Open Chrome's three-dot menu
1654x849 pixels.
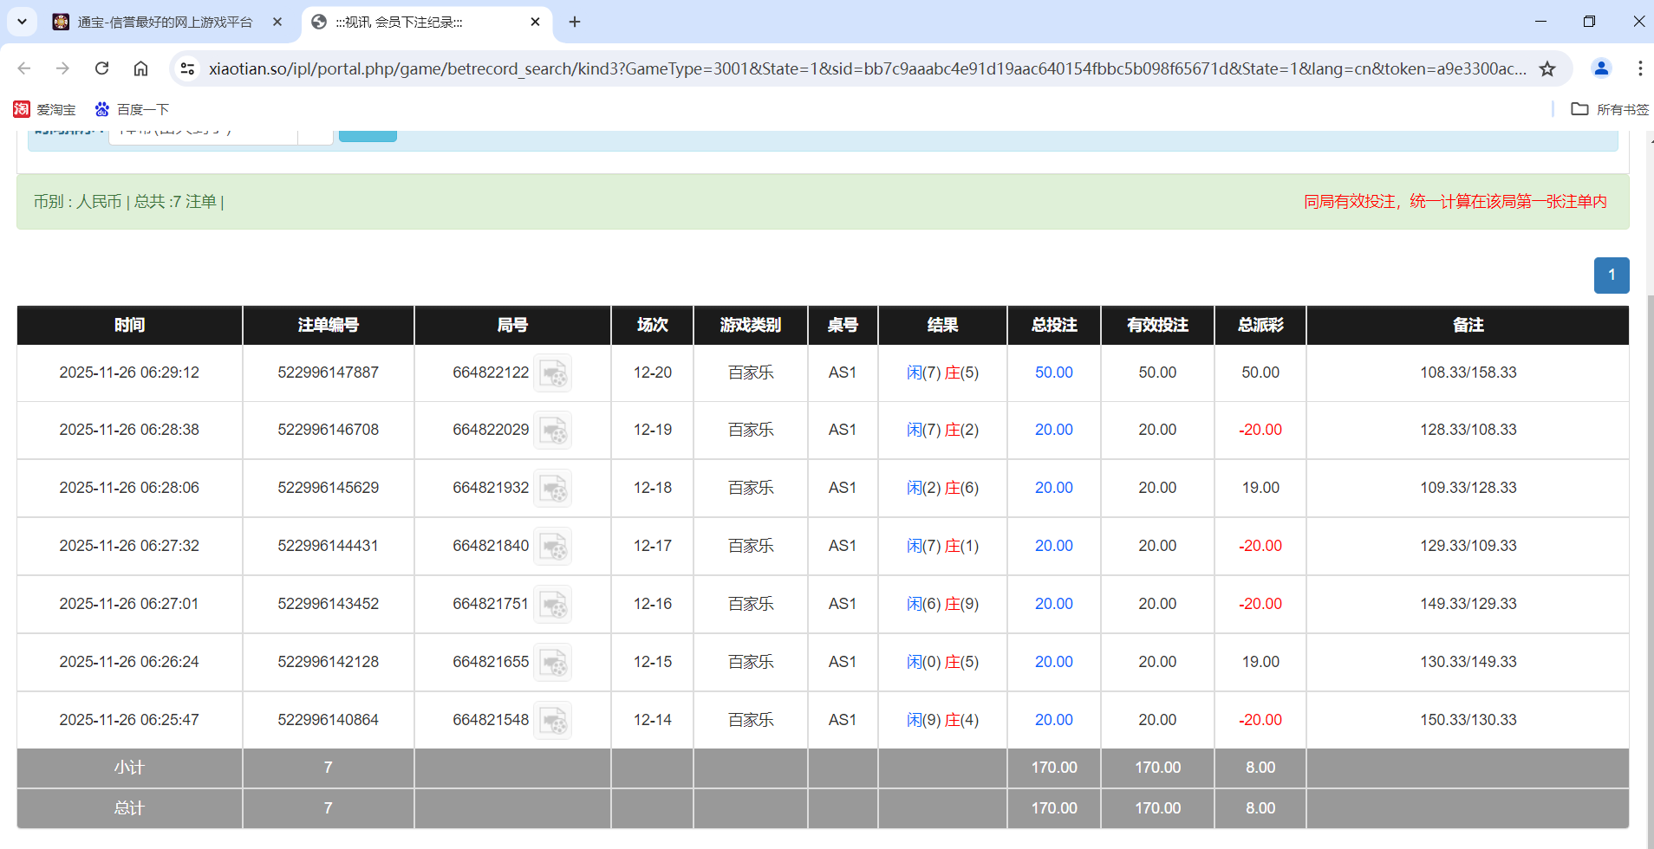pyautogui.click(x=1639, y=68)
